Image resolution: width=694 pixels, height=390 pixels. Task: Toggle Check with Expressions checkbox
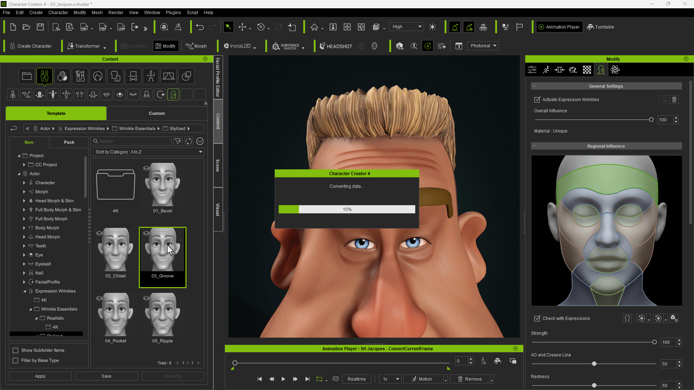(x=537, y=318)
